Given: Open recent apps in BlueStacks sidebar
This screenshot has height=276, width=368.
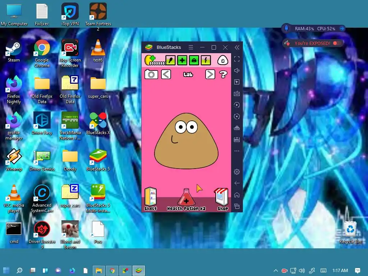Looking at the screenshot, I should (x=237, y=206).
